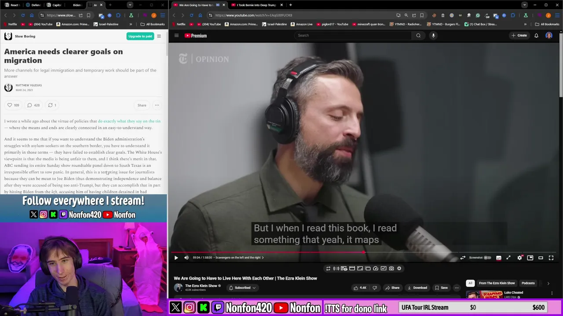The height and width of the screenshot is (316, 563).
Task: Open The Ezra Klein Show channel
Action: (201, 286)
